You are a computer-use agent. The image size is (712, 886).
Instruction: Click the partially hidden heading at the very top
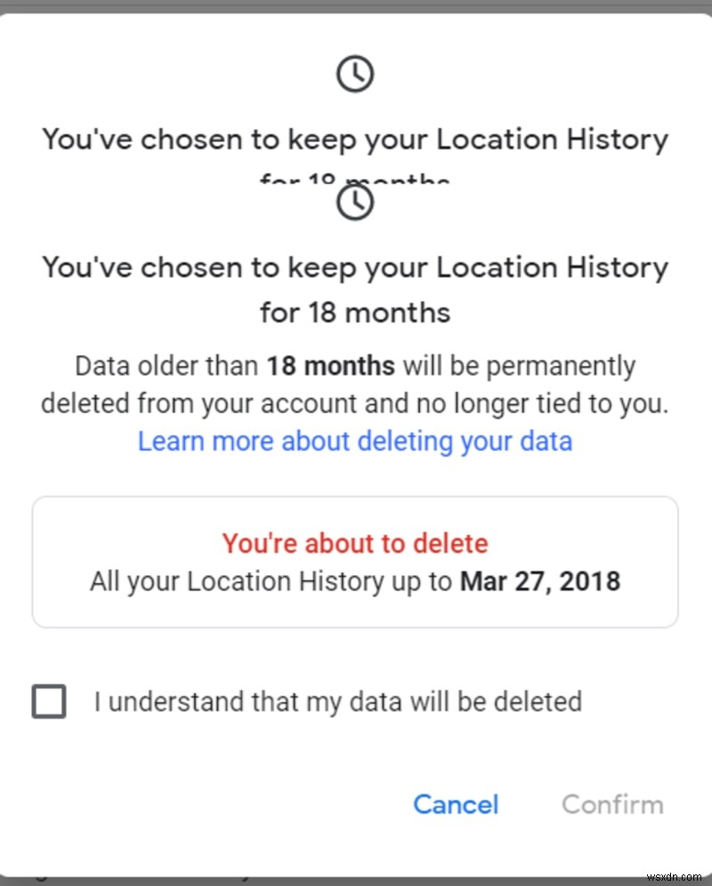[354, 139]
